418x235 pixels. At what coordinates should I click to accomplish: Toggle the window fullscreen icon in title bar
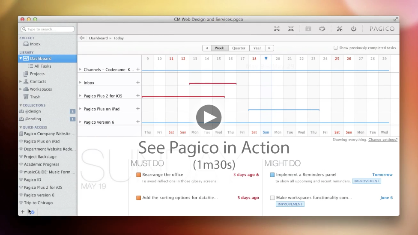[x=396, y=19]
